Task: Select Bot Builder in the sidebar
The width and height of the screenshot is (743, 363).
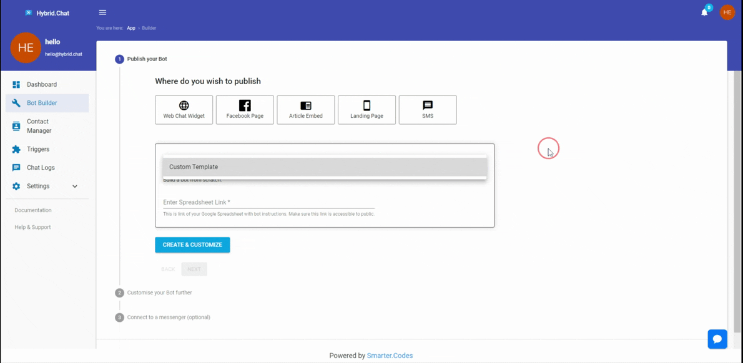Action: (47, 103)
